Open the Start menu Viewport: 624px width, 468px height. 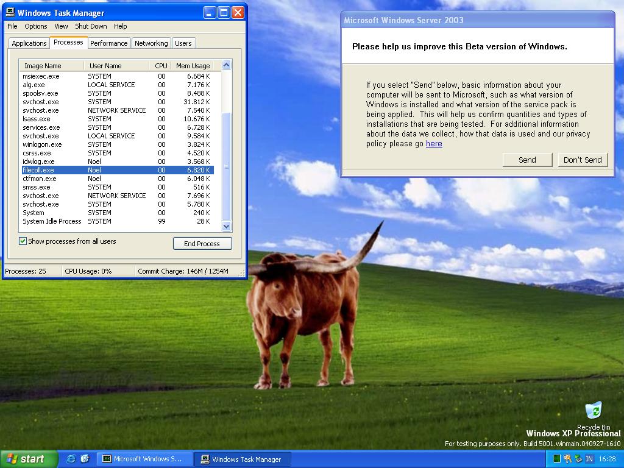point(29,459)
